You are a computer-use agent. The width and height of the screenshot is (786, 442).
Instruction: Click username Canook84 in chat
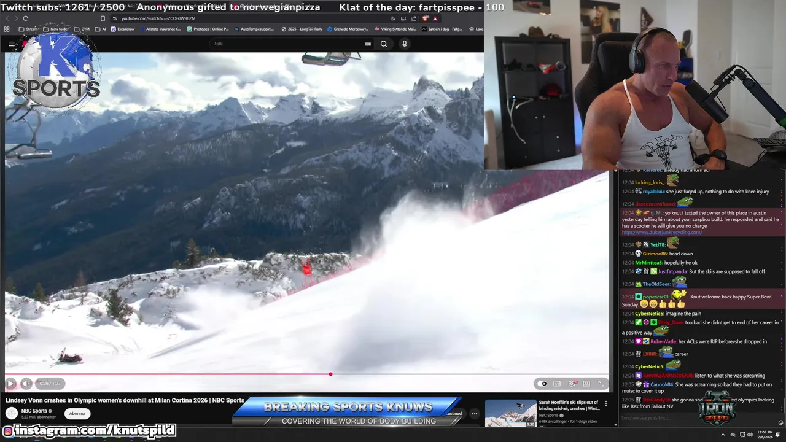click(x=661, y=384)
